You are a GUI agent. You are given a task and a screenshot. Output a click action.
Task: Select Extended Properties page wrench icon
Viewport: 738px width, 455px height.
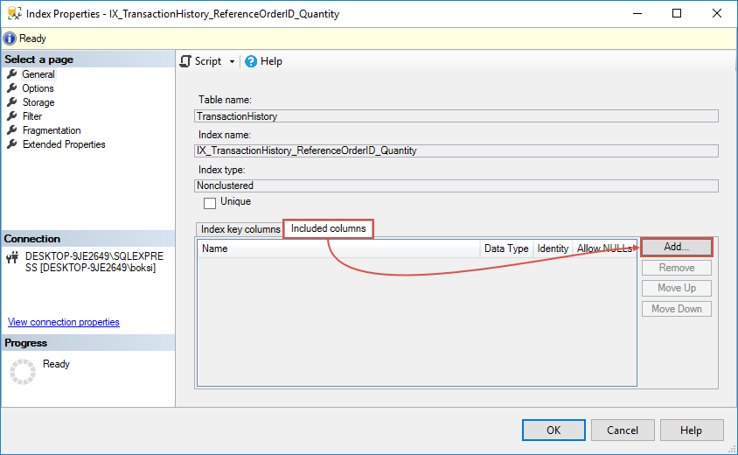12,144
